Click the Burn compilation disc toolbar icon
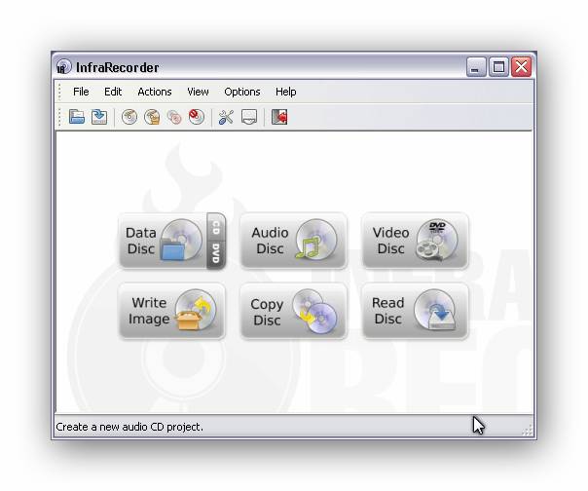This screenshot has height=491, width=588. 129,117
